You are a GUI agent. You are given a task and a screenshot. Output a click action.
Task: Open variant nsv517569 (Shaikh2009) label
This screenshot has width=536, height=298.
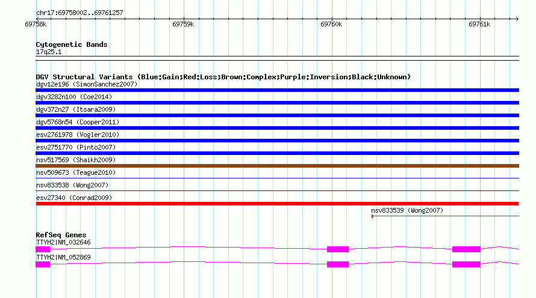[76, 160]
